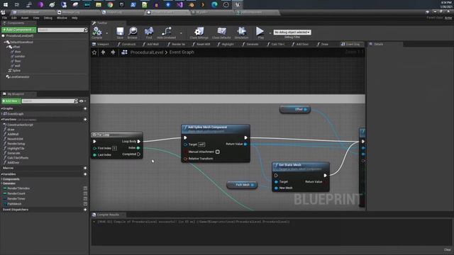454x255 pixels.
Task: Open the Window menu
Action: [62, 18]
